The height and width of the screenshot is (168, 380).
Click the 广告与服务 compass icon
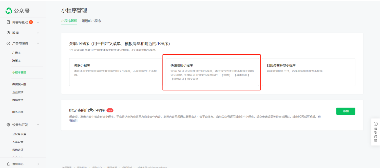(x=8, y=43)
